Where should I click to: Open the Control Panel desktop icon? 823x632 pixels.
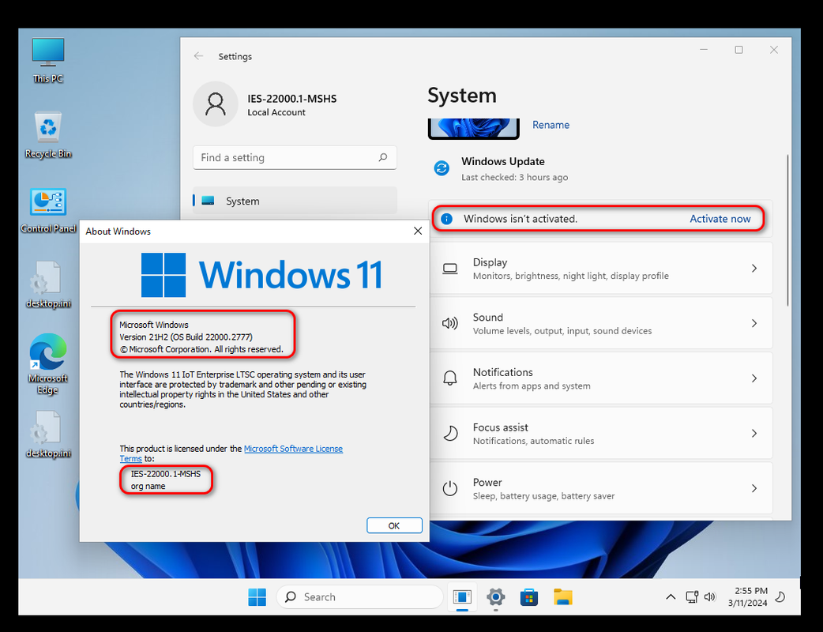(47, 210)
